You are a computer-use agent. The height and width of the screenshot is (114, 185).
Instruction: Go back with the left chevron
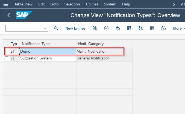click(8, 15)
